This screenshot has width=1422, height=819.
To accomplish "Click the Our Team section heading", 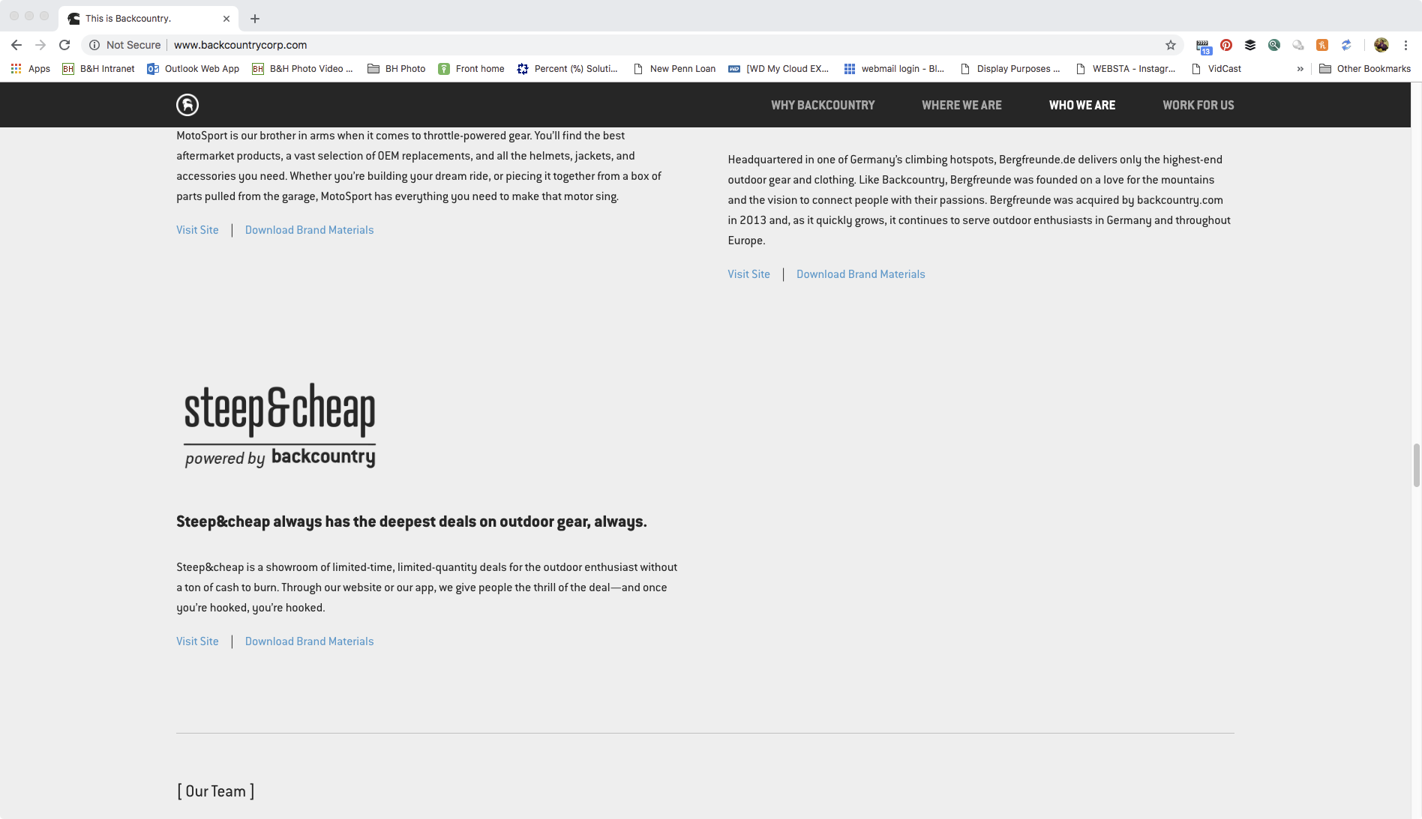I will pyautogui.click(x=216, y=791).
